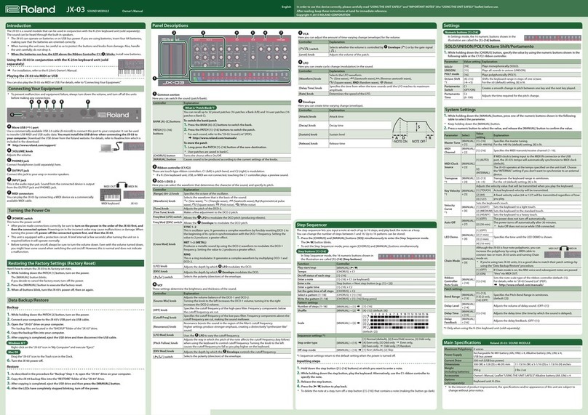Click the 'Play start/stop' function cell
Viewport: 588px width, 415px height.
pyautogui.click(x=317, y=267)
